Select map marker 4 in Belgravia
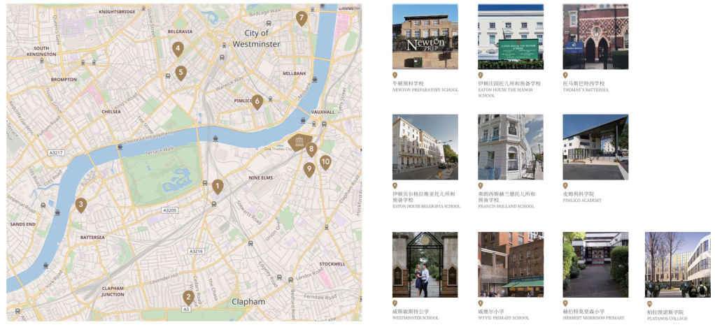Viewport: 715px width, 327px height. coord(178,49)
